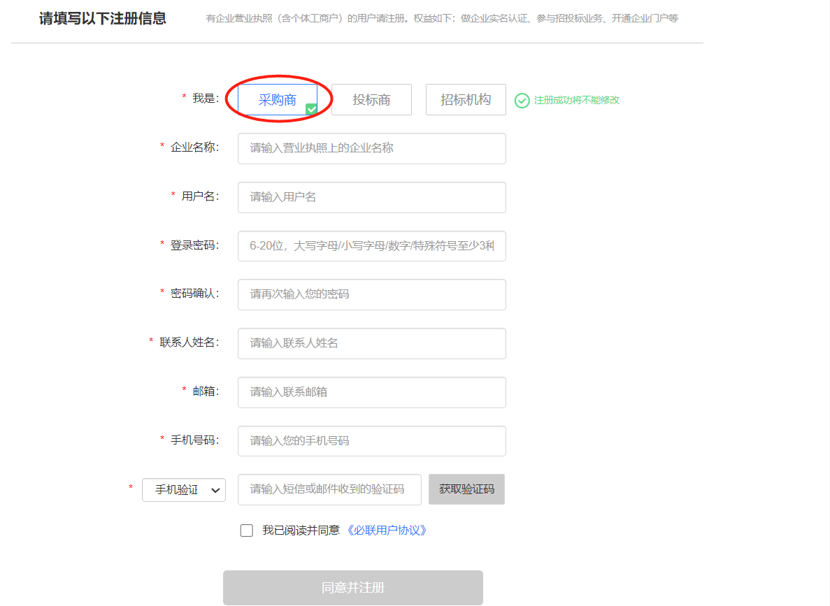Tick the 我已阅读并同意 agreement checkbox
This screenshot has height=606, width=830.
coord(247,531)
